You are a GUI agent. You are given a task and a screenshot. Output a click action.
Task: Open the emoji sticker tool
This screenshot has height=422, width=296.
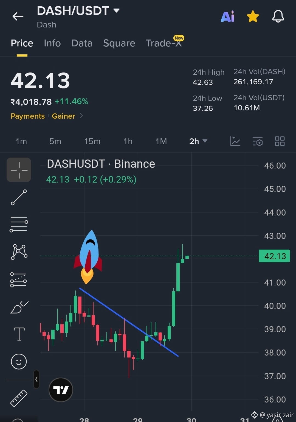coord(19,361)
